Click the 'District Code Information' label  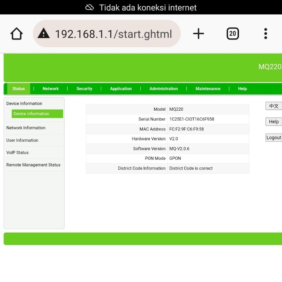[x=142, y=168]
